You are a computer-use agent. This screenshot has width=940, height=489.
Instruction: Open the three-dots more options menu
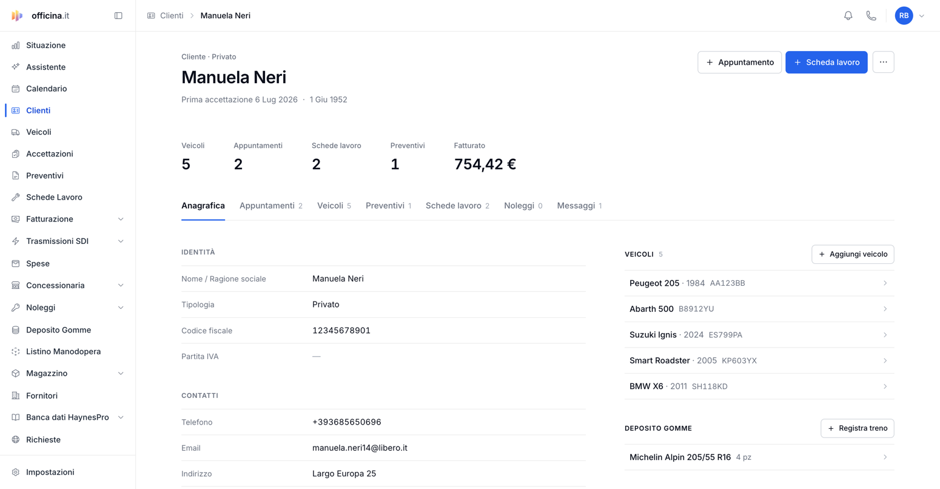(x=883, y=62)
